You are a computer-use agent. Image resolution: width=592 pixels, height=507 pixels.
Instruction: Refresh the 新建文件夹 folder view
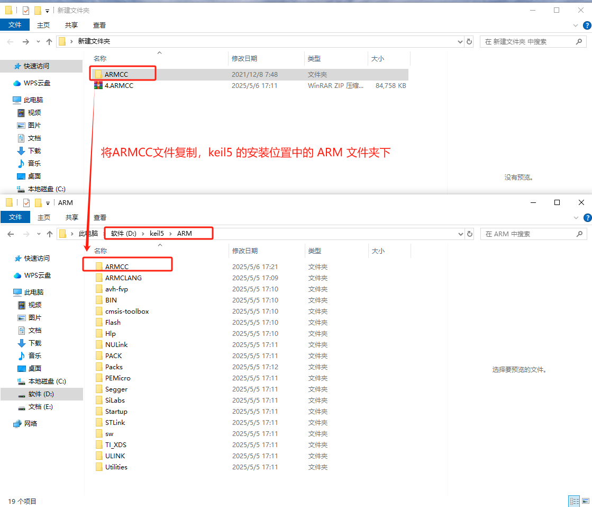click(470, 41)
